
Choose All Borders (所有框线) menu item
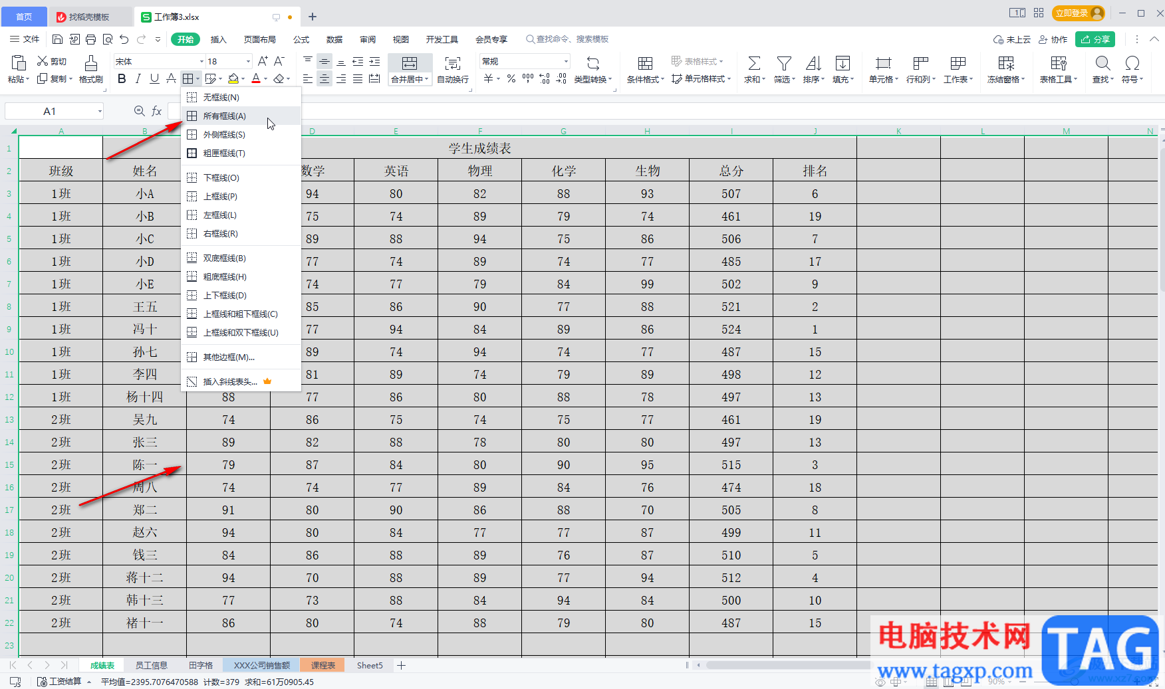[241, 116]
